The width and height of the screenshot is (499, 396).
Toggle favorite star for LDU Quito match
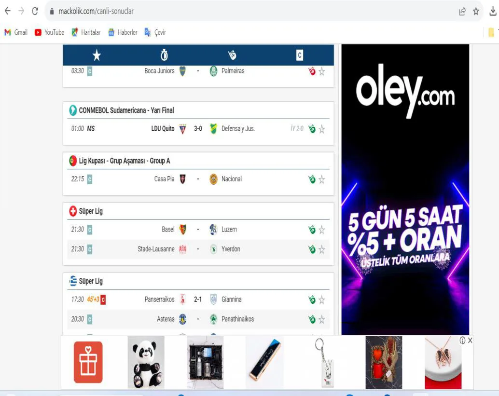322,129
